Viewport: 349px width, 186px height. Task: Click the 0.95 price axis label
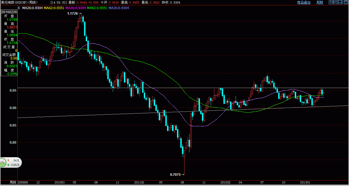point(13,90)
